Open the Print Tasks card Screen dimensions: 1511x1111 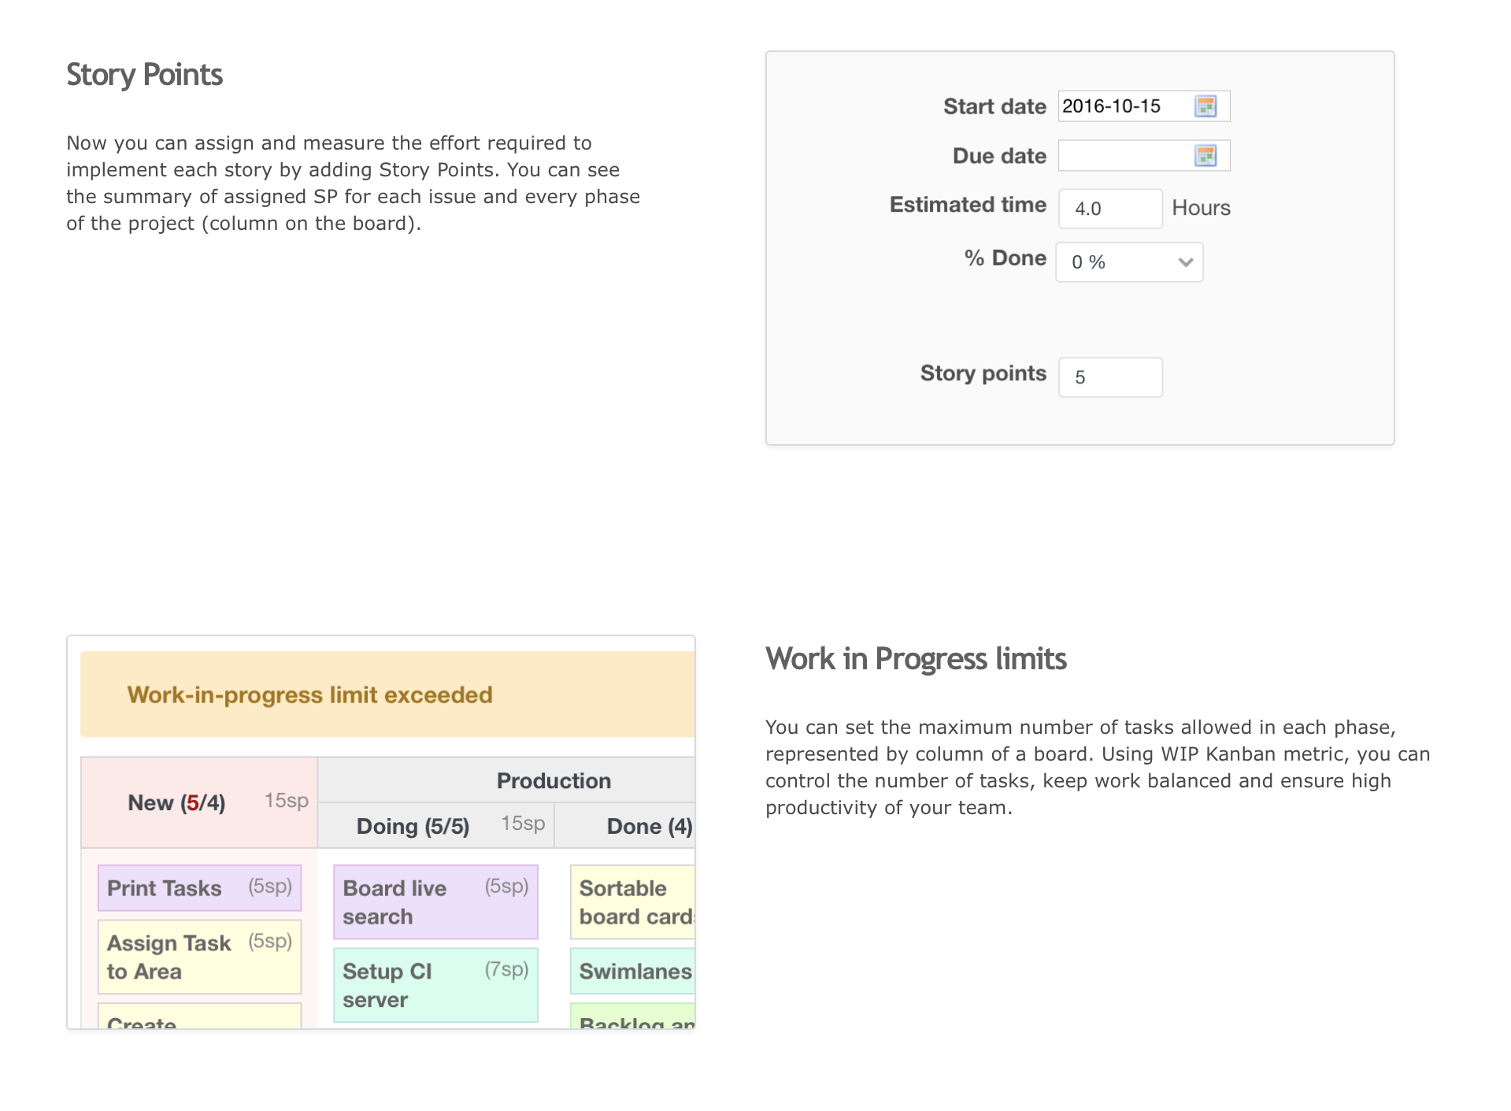tap(199, 888)
